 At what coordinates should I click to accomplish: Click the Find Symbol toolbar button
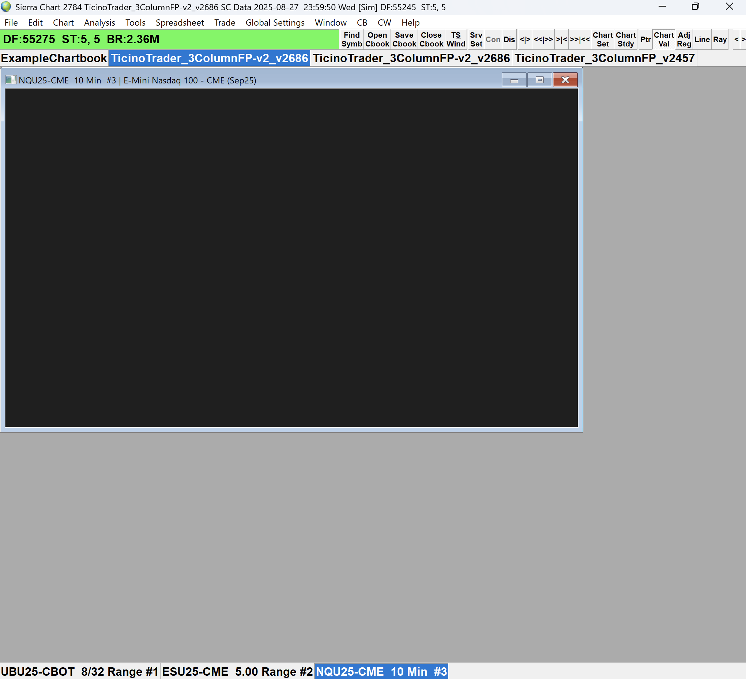[x=351, y=39]
